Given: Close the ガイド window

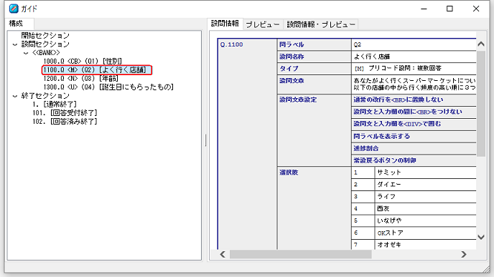Looking at the screenshot, I should [x=476, y=9].
